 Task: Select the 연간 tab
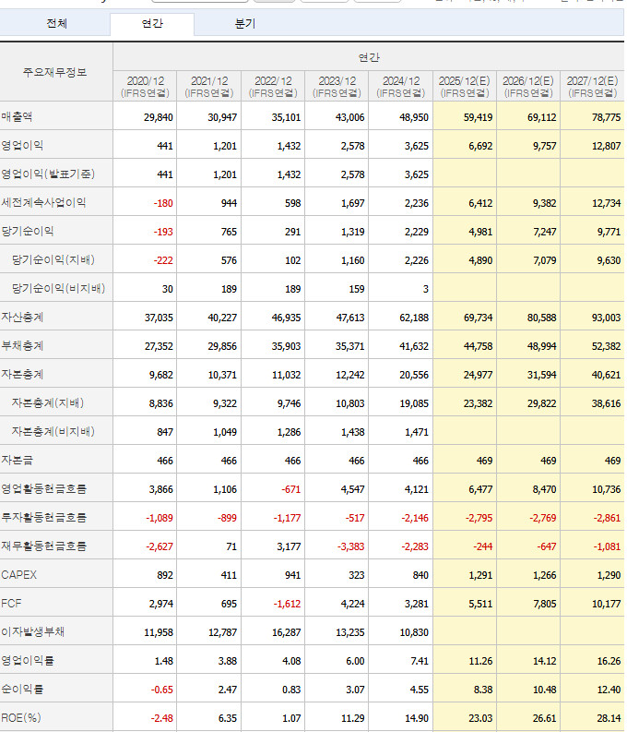pyautogui.click(x=152, y=23)
